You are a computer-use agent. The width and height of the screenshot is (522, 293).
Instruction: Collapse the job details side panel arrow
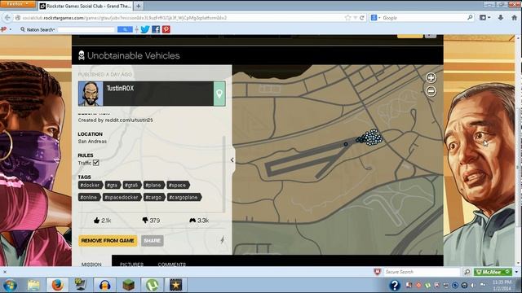[232, 160]
